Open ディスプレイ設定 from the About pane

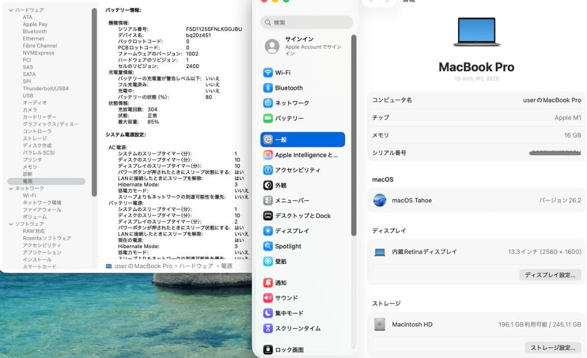[550, 275]
